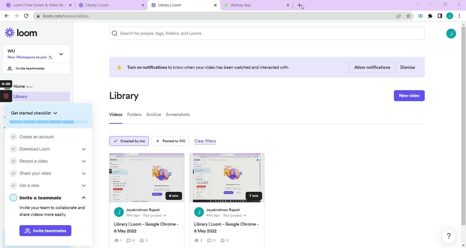Click the Get a view checkmark
Screen dimensions: 466x248
pos(13,185)
